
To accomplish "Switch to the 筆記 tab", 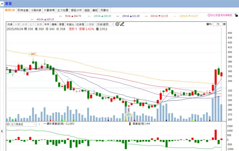I will 95,10.
